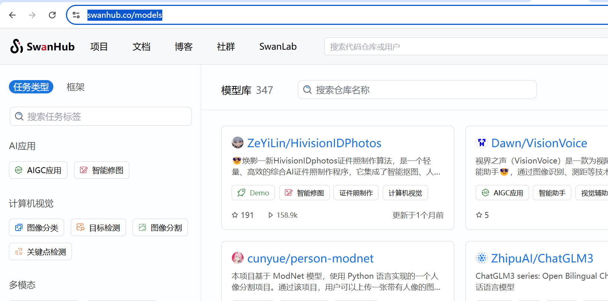Click the Demo tag on HivisionIDPhotos card

(253, 193)
